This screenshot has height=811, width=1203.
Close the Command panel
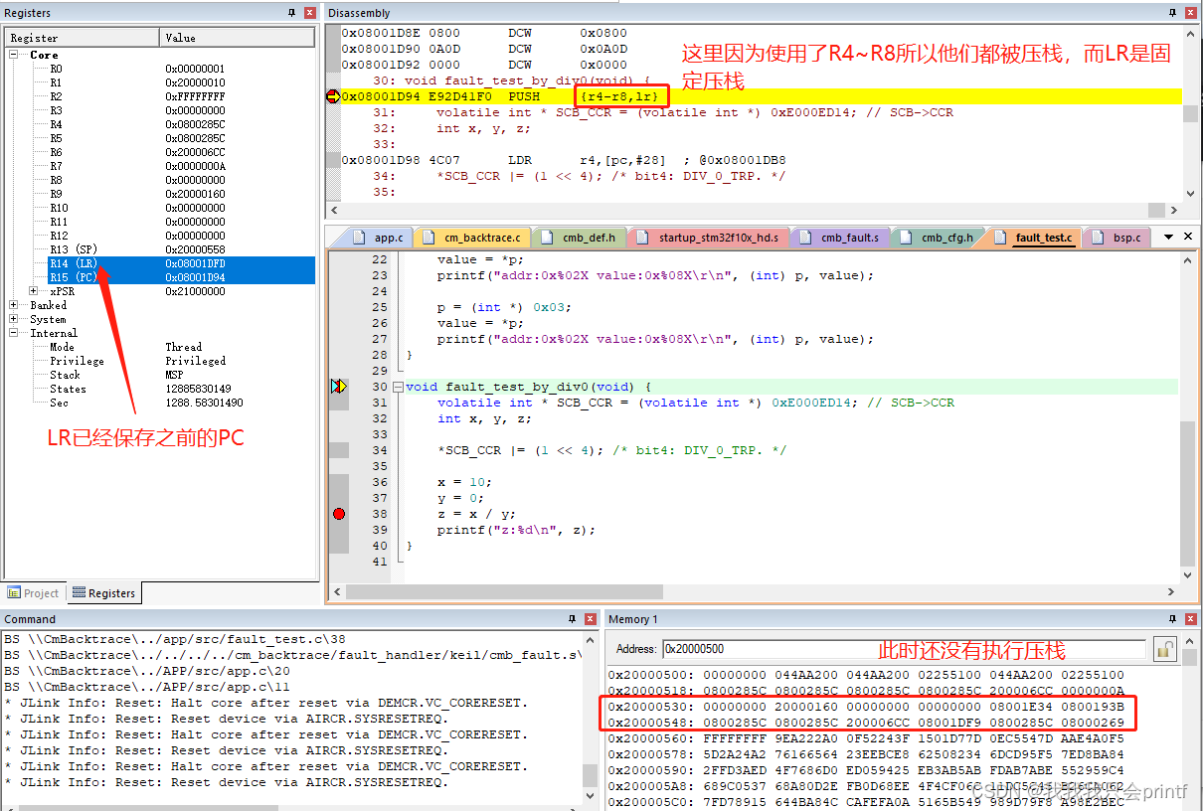coord(588,619)
